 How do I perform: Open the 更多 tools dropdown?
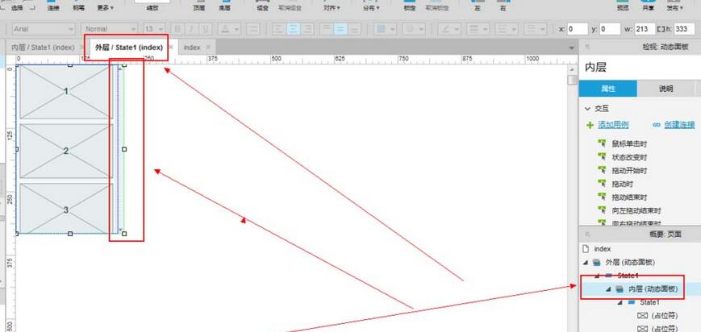pyautogui.click(x=105, y=7)
